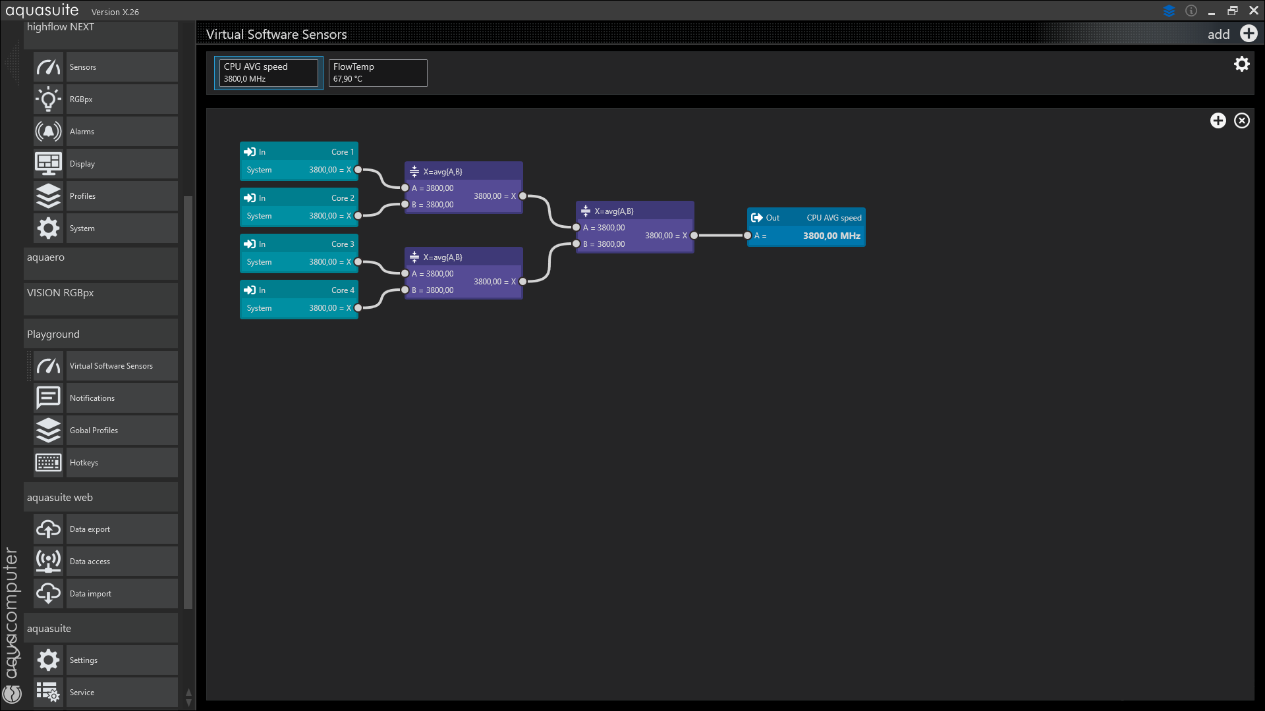Open the Gobal Profiles page
1265x711 pixels.
(122, 431)
